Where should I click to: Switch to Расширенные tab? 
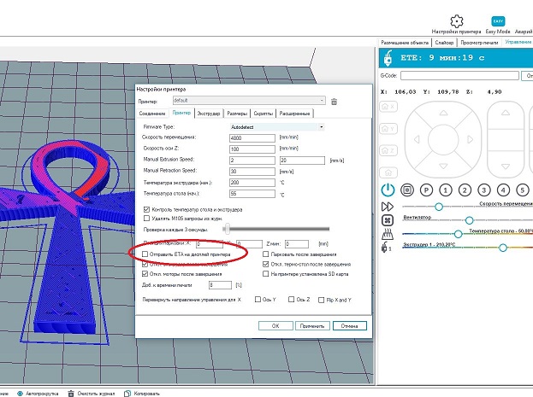coord(294,114)
